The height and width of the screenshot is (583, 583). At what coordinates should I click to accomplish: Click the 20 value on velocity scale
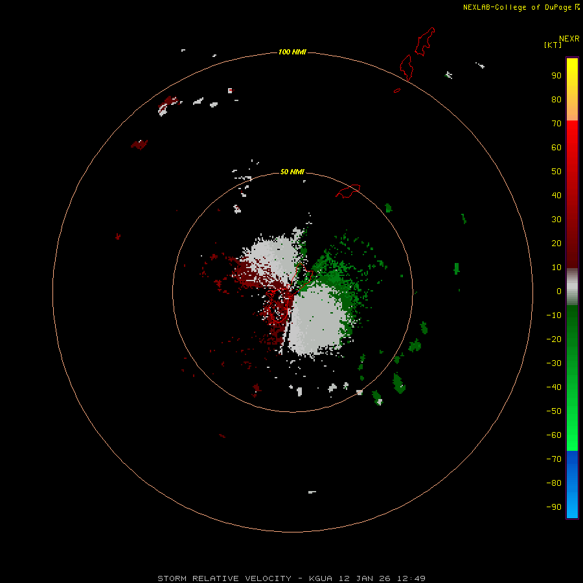(556, 244)
